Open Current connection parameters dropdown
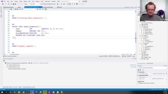The width and height of the screenshot is (168, 94). pyautogui.click(x=152, y=68)
